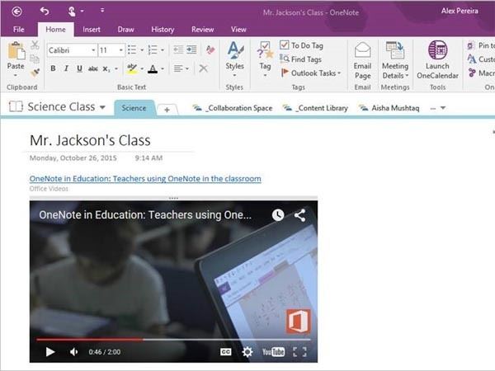495x371 pixels.
Task: Check the To Do Tag checkbox
Action: pos(284,45)
